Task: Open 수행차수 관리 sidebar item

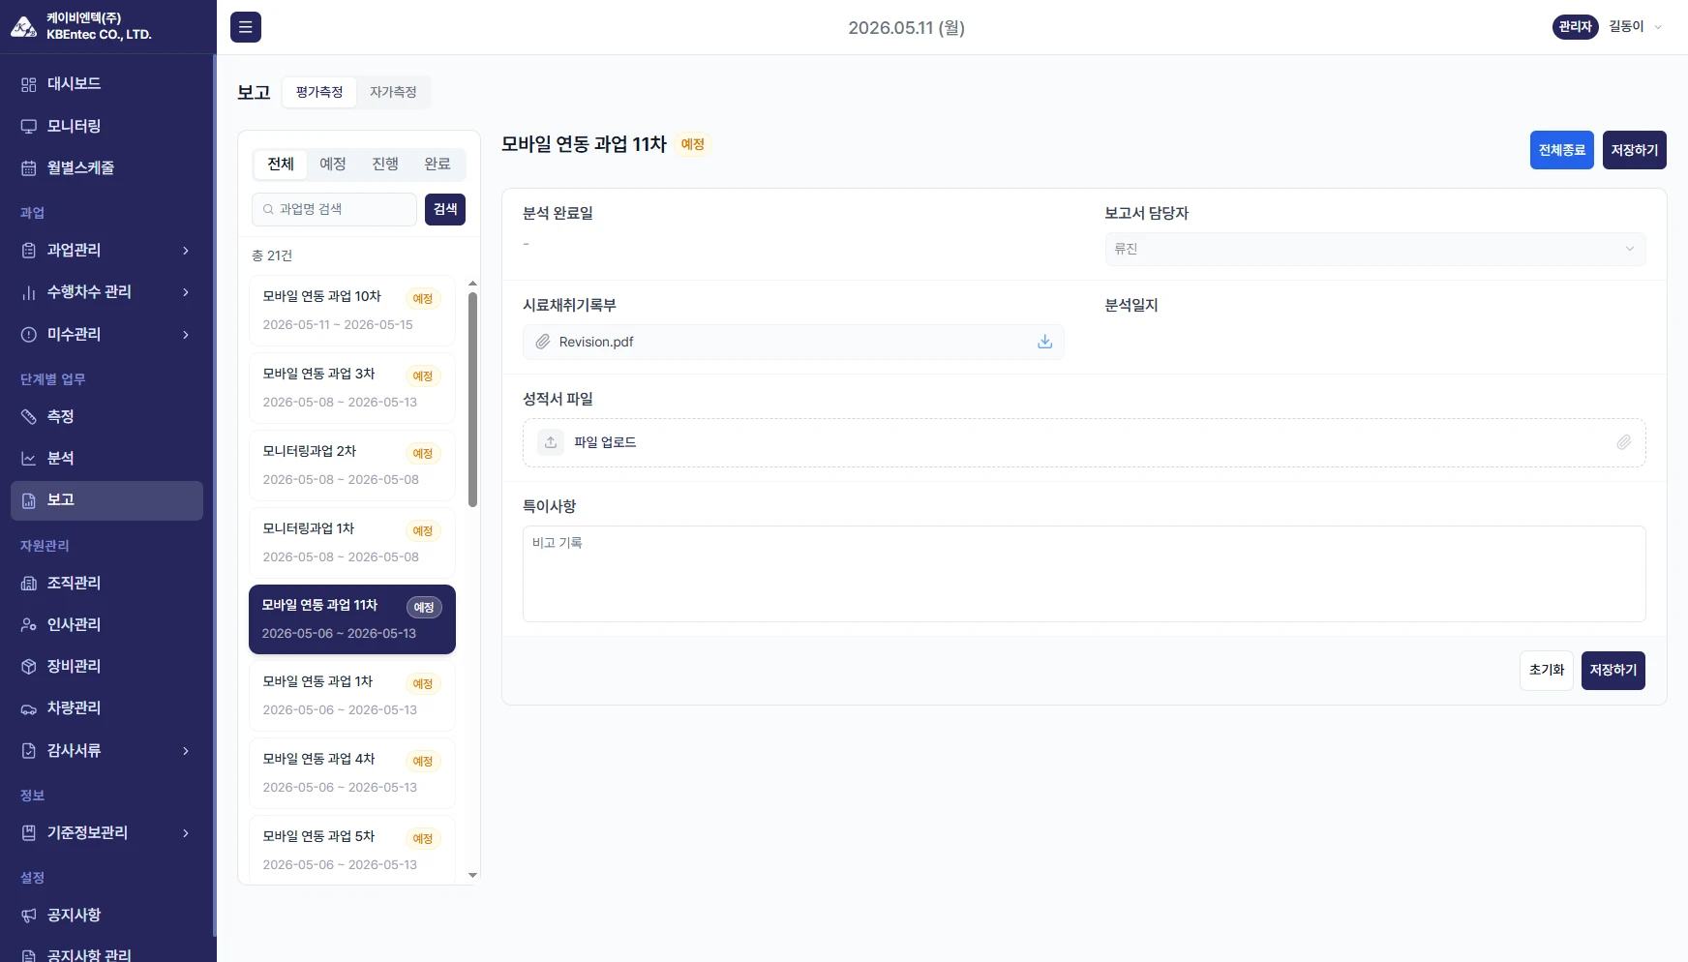Action: (106, 291)
